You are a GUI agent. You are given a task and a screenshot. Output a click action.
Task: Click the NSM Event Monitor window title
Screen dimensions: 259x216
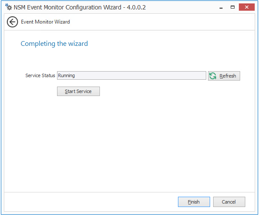67,7
